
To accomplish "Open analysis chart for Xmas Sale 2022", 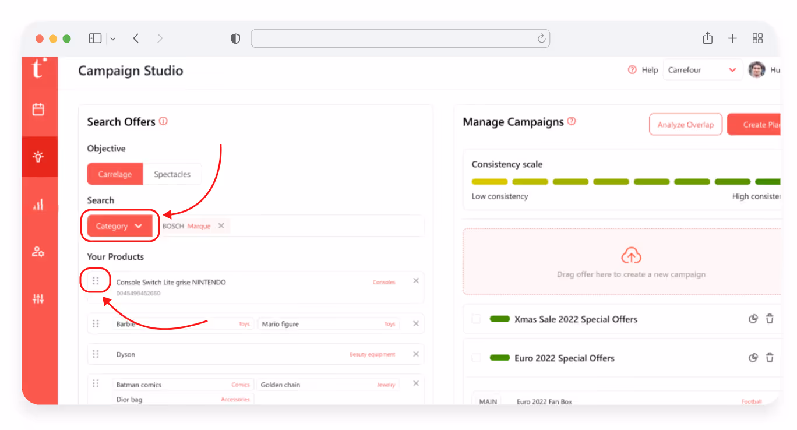I will pos(753,319).
